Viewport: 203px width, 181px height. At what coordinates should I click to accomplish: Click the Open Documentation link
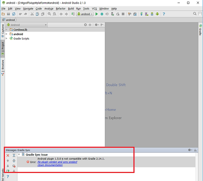50,165
